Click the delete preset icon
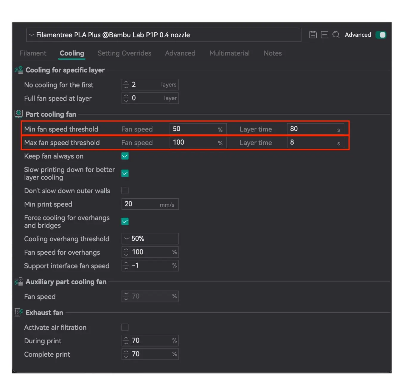The height and width of the screenshot is (386, 398). 324,35
